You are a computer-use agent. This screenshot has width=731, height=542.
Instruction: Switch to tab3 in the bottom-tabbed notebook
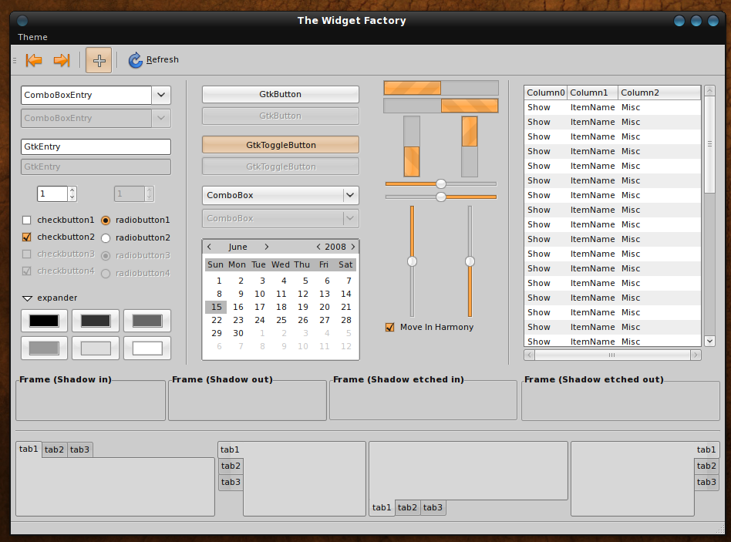point(433,507)
